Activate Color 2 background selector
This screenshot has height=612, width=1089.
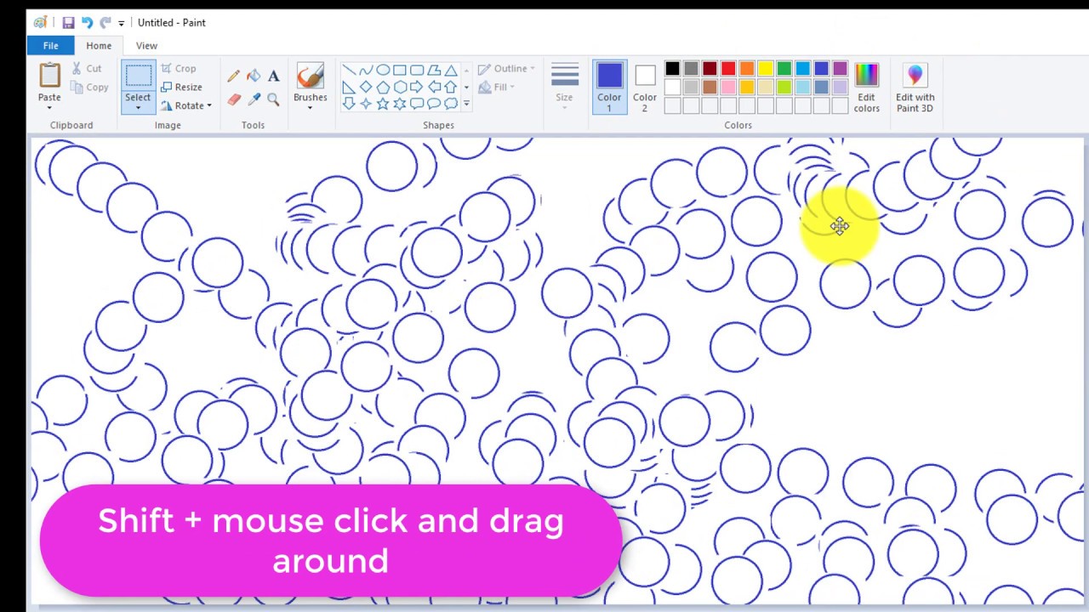[x=644, y=86]
